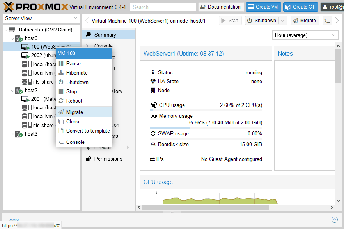
Task: Click the Bootdisk hard drive icon
Action: (153, 144)
